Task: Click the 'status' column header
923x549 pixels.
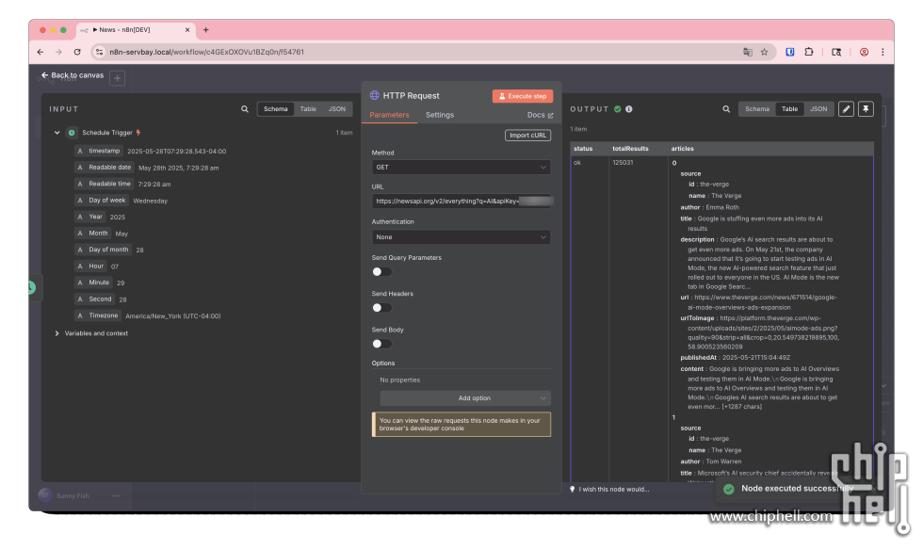Action: tap(583, 149)
